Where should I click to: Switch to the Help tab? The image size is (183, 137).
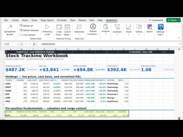pos(100,20)
